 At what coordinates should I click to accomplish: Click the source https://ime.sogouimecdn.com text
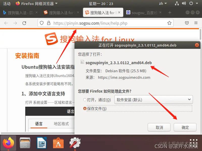(124, 78)
